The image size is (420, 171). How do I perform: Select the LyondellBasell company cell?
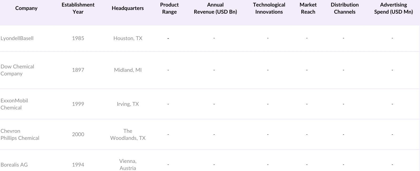(x=17, y=38)
